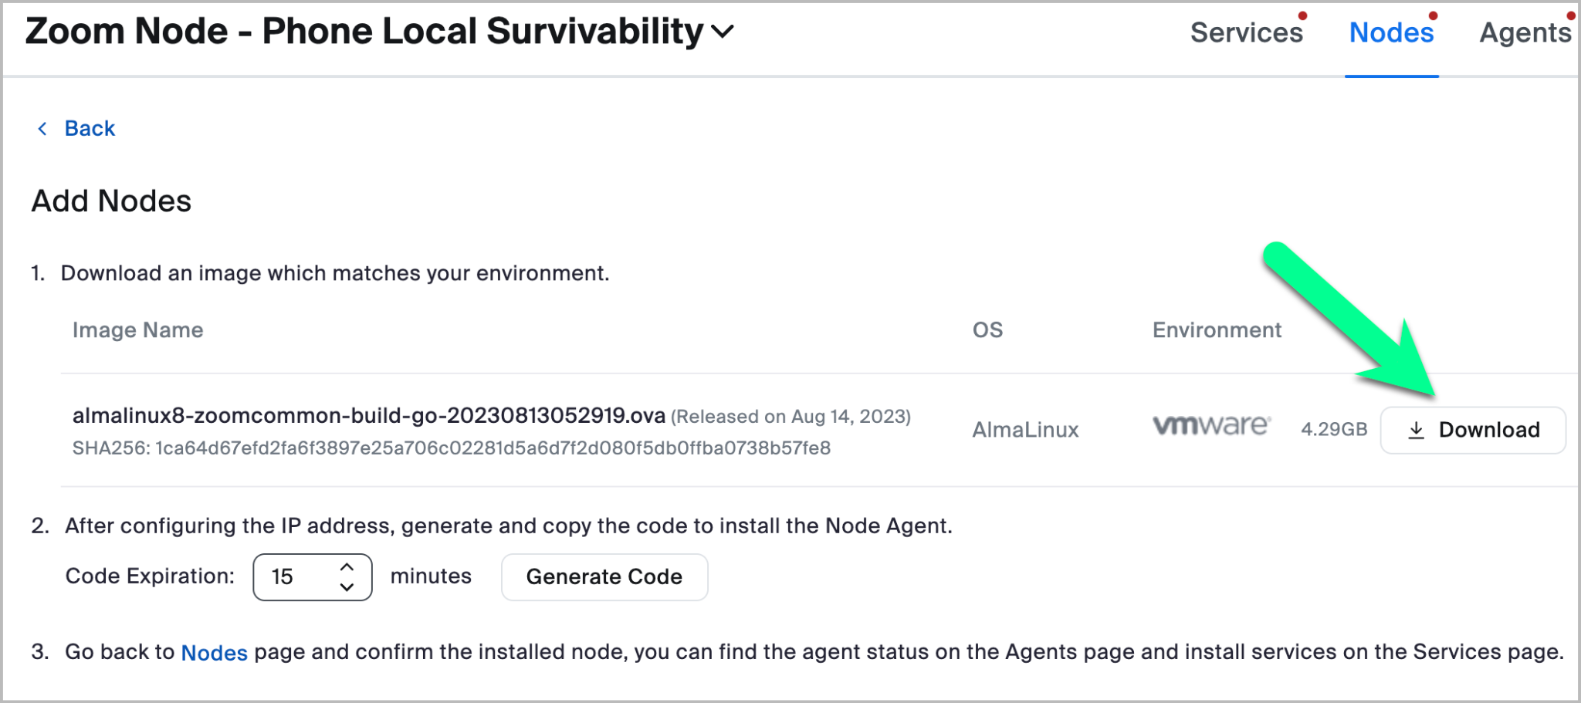
Task: Click the red dot beside Agents
Action: (x=1570, y=16)
